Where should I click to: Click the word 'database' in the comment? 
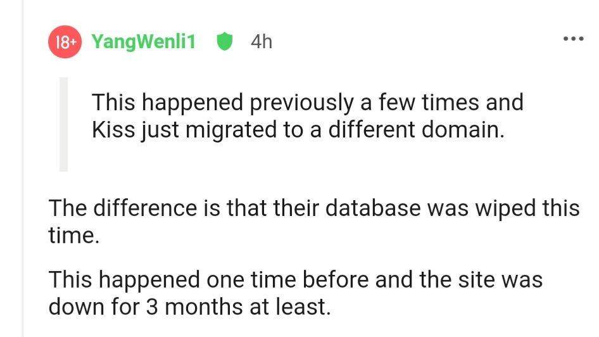tap(373, 208)
